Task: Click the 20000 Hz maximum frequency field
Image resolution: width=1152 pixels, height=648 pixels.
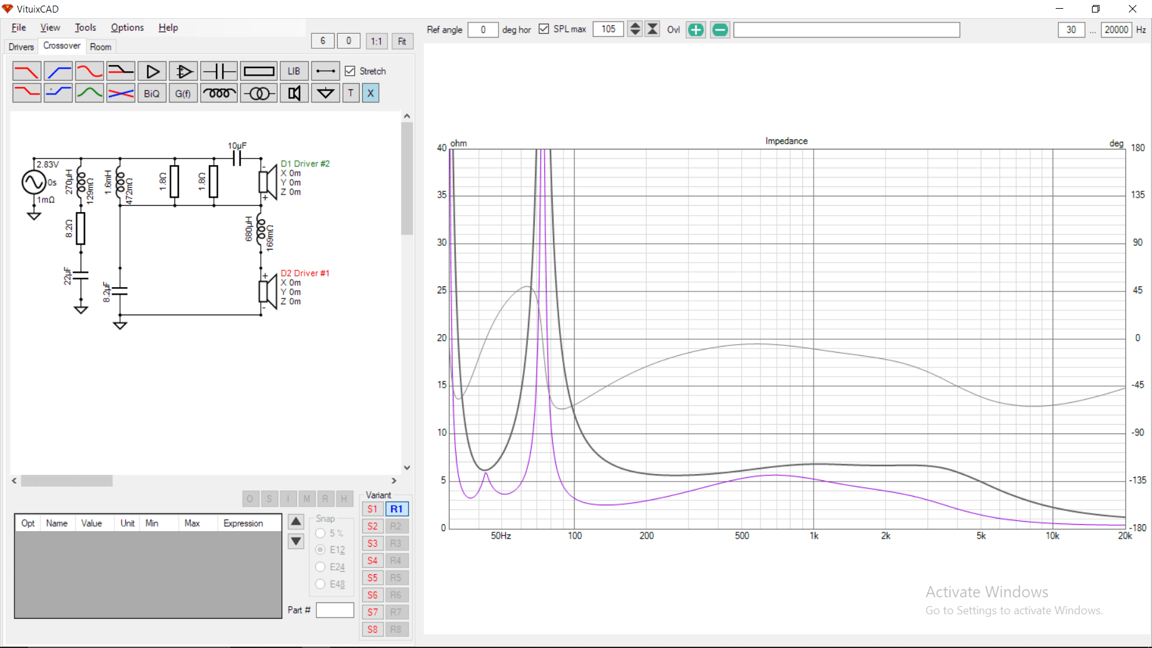Action: pos(1116,29)
